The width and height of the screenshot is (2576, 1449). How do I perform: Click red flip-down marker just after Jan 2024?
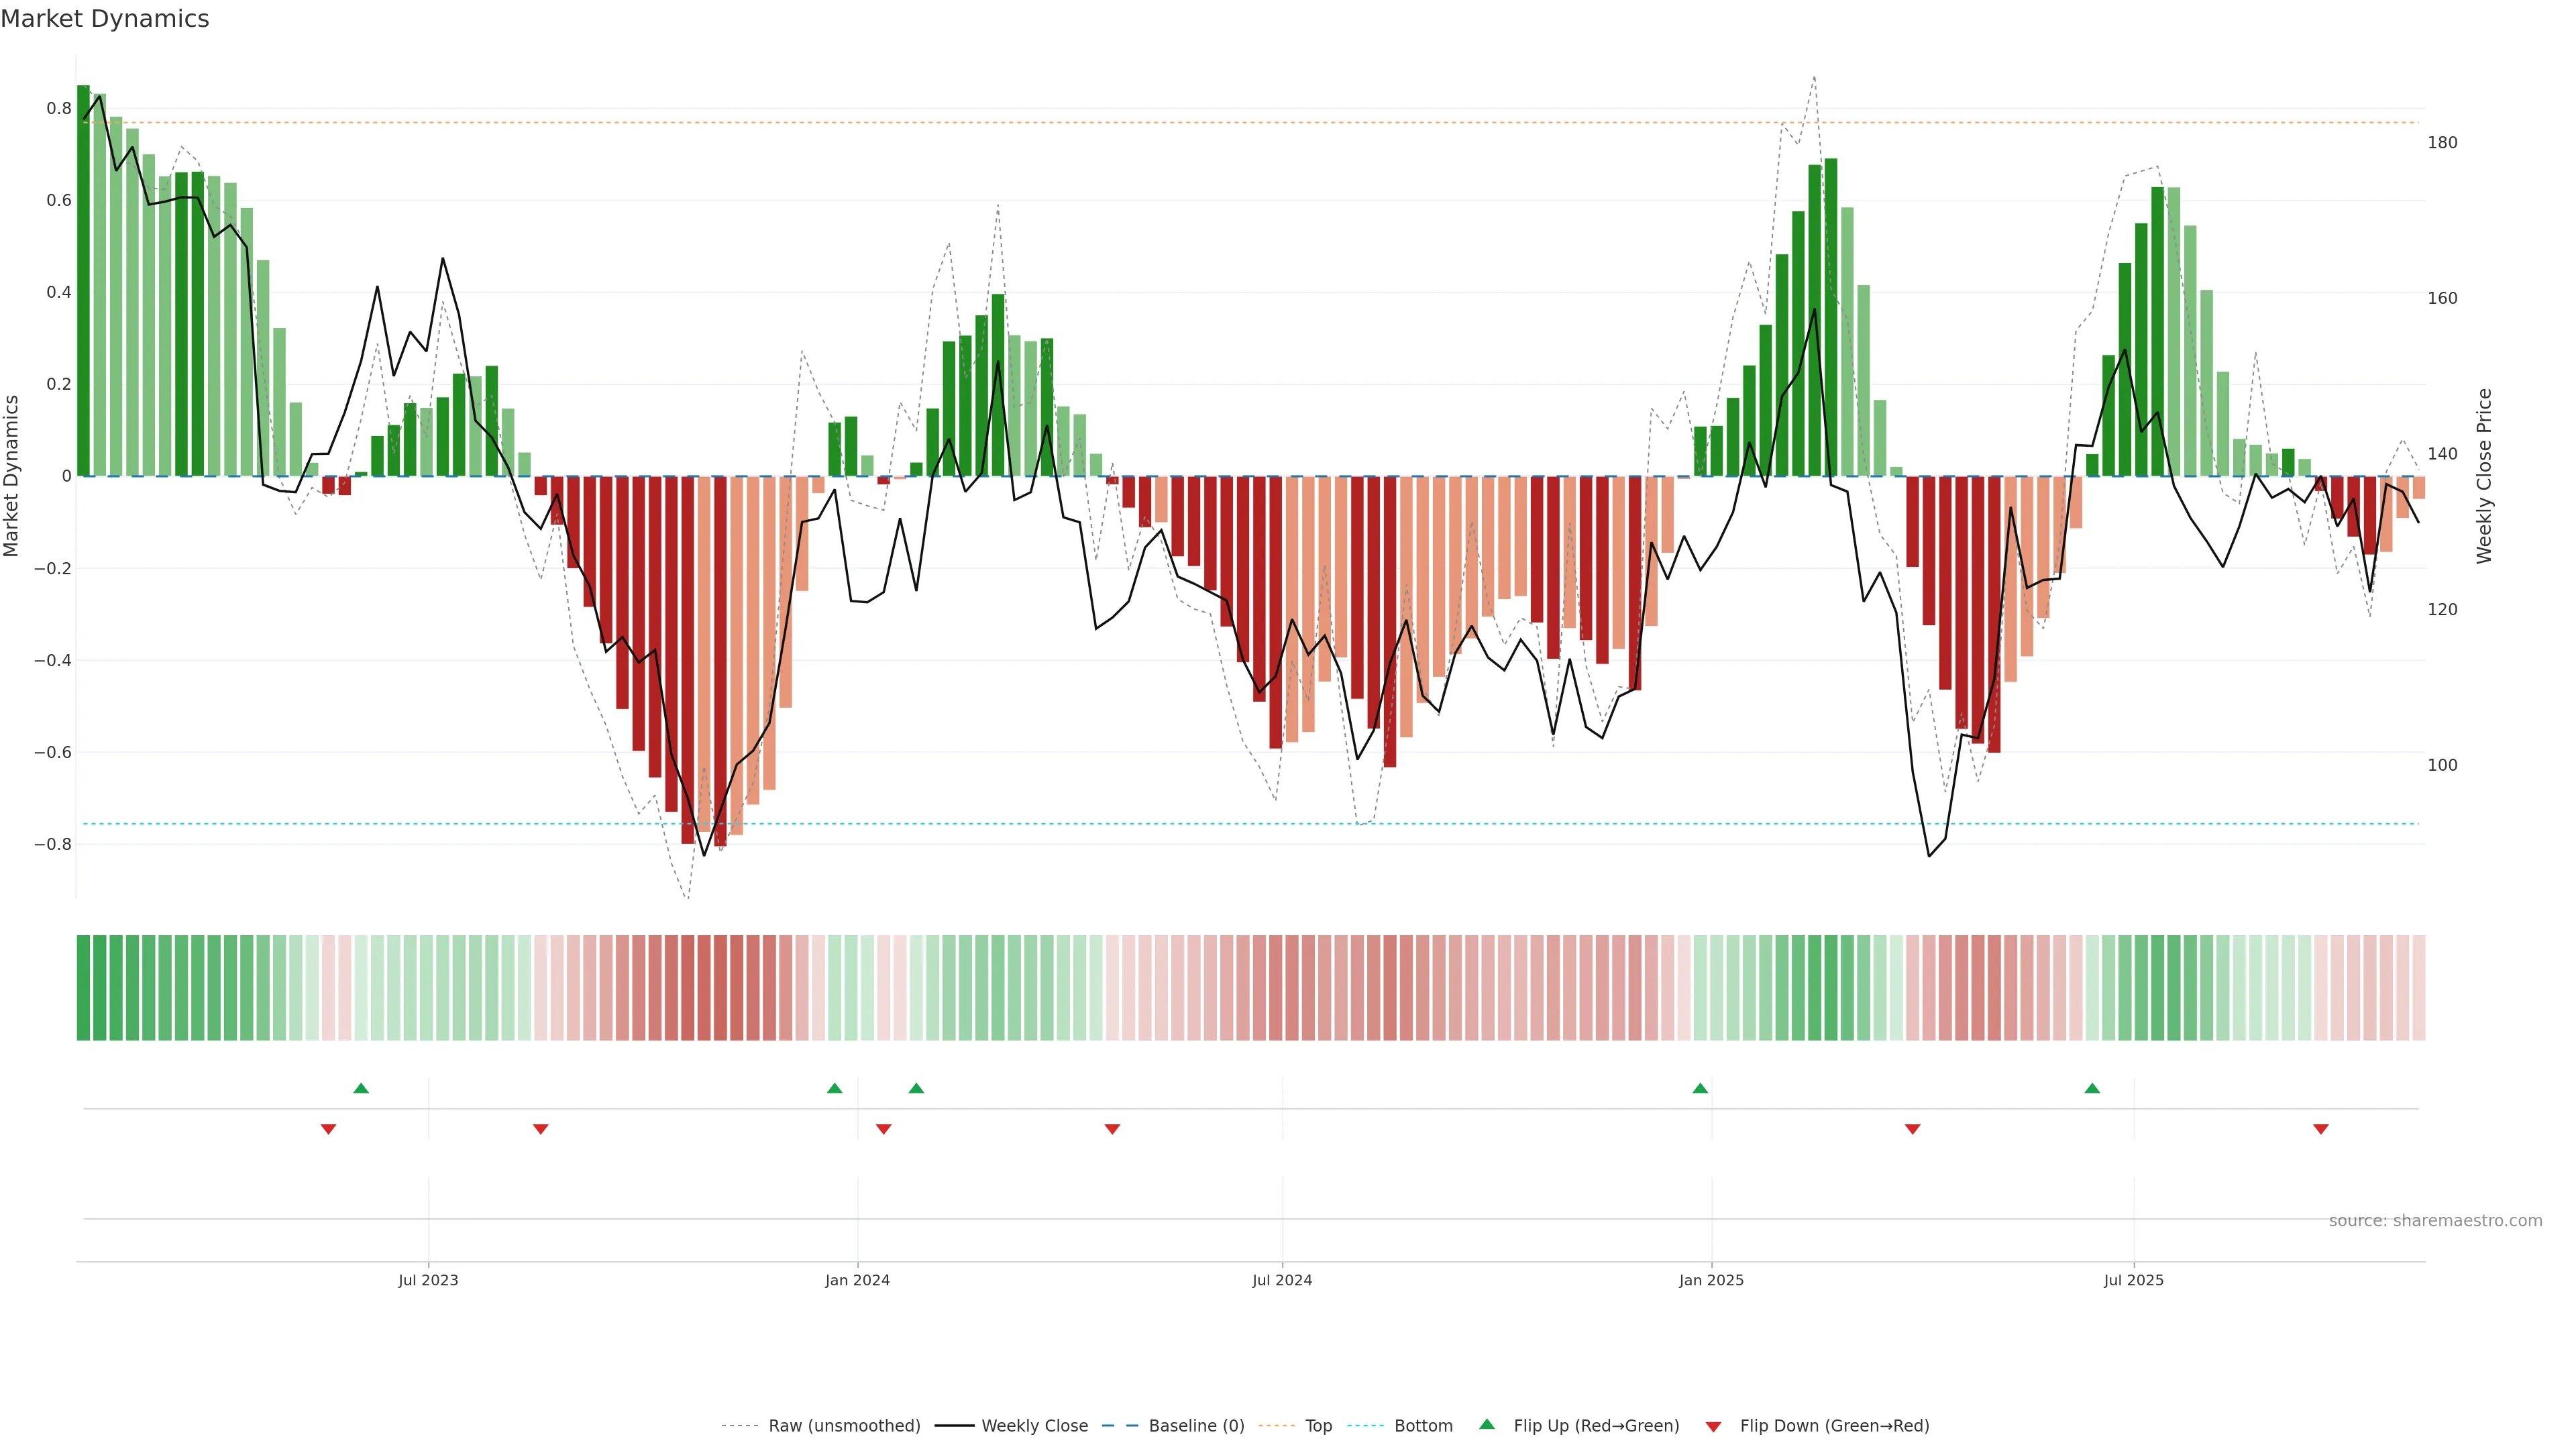point(883,1129)
